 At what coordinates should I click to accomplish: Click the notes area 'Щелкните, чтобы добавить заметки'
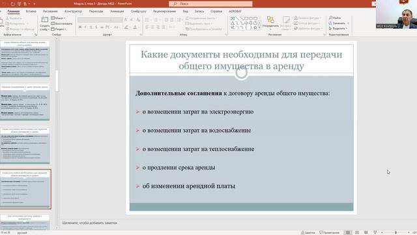coord(90,223)
